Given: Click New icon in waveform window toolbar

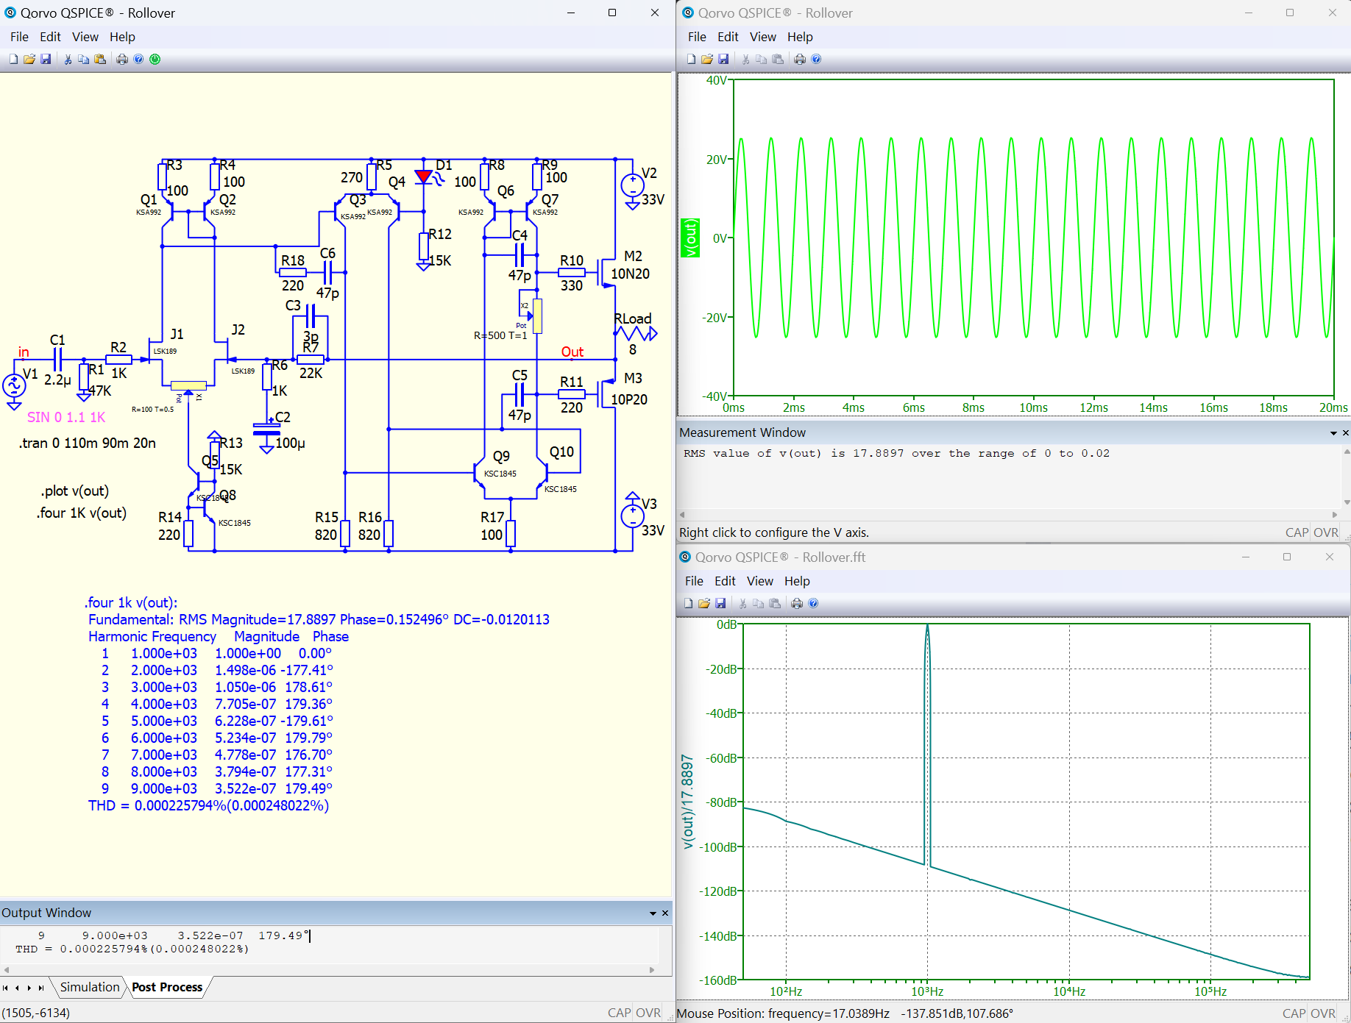Looking at the screenshot, I should (x=691, y=60).
